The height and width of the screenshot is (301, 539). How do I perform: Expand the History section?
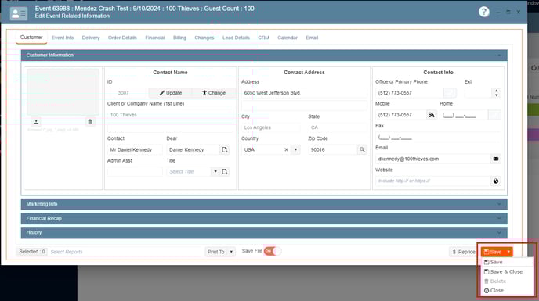[x=264, y=233]
